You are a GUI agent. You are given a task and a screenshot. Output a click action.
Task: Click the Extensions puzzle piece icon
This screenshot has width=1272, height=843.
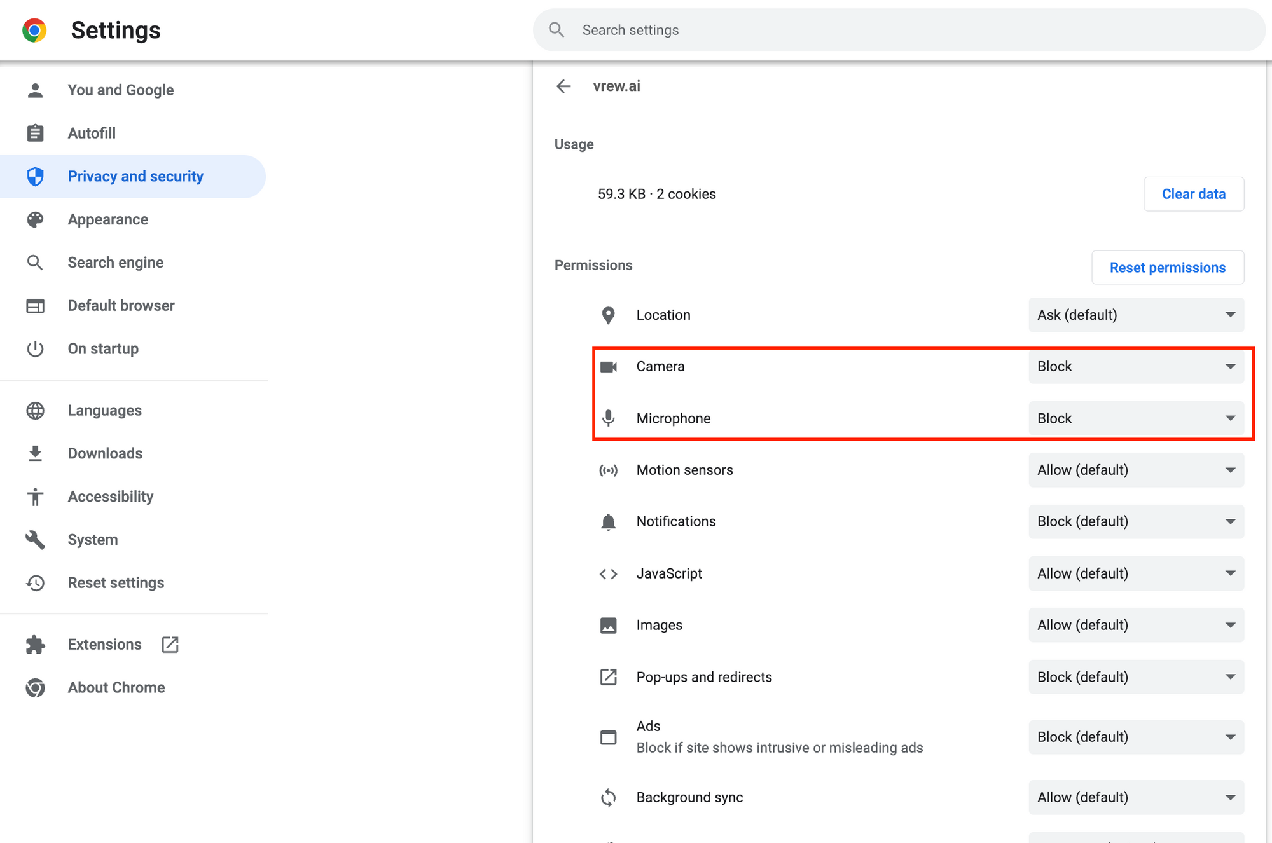click(x=36, y=645)
